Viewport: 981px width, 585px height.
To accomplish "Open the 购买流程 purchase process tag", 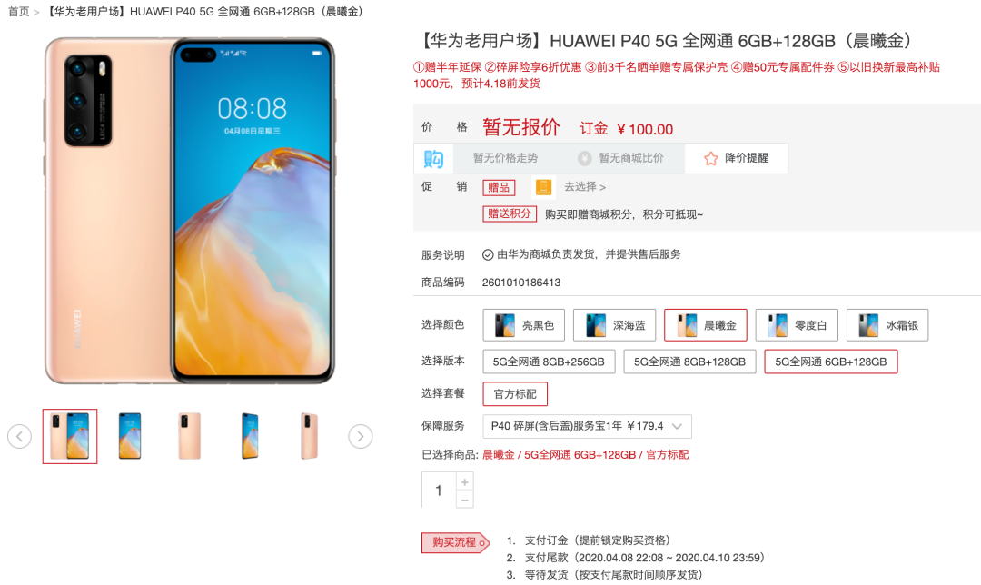I will [x=455, y=542].
